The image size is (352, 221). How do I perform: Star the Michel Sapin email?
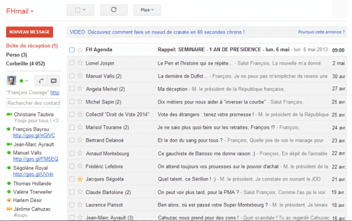[x=80, y=102]
